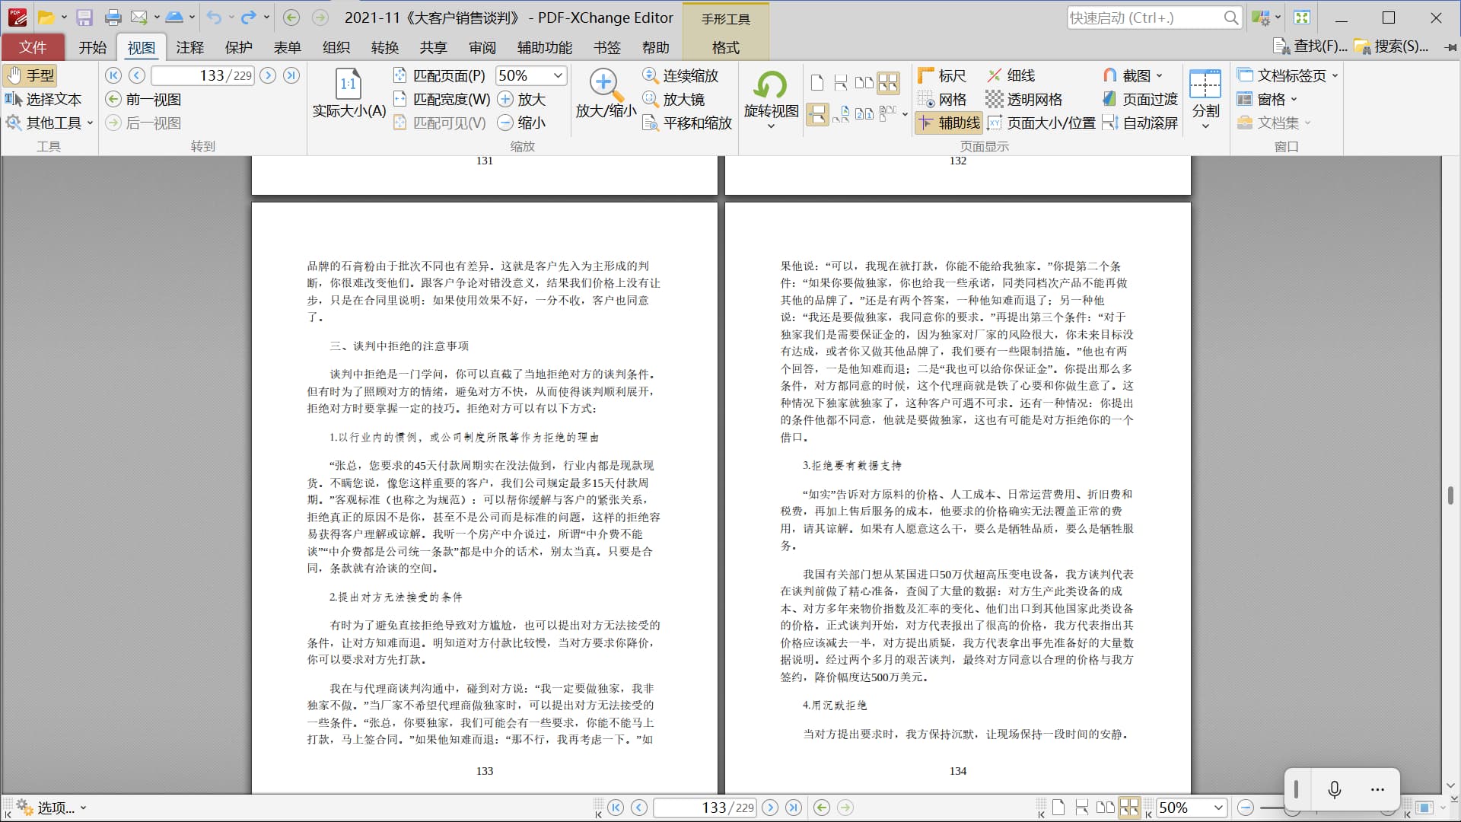Select single page layout icon
The width and height of the screenshot is (1461, 822).
pyautogui.click(x=817, y=82)
